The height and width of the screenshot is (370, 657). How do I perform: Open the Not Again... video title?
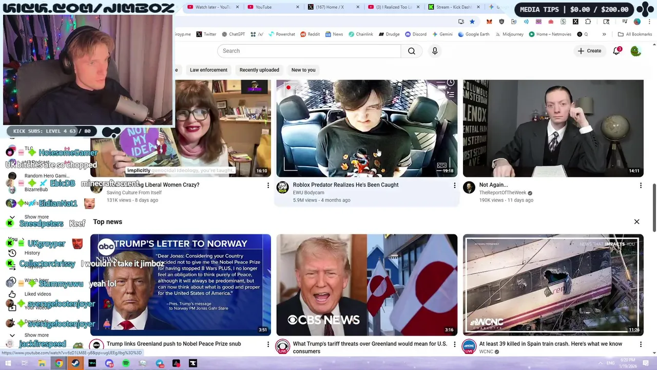tap(493, 185)
